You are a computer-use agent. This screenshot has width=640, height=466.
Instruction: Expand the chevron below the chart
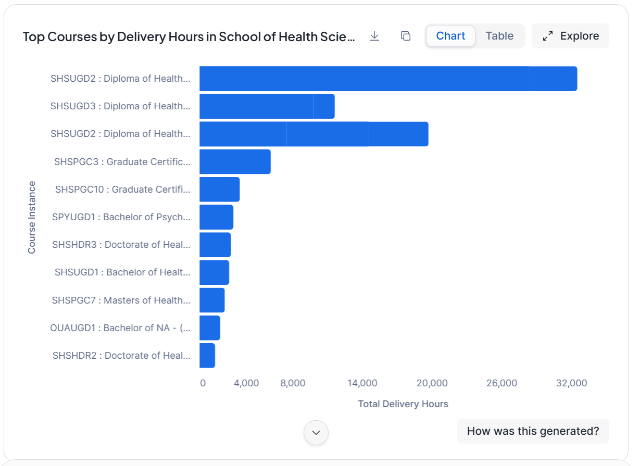316,433
